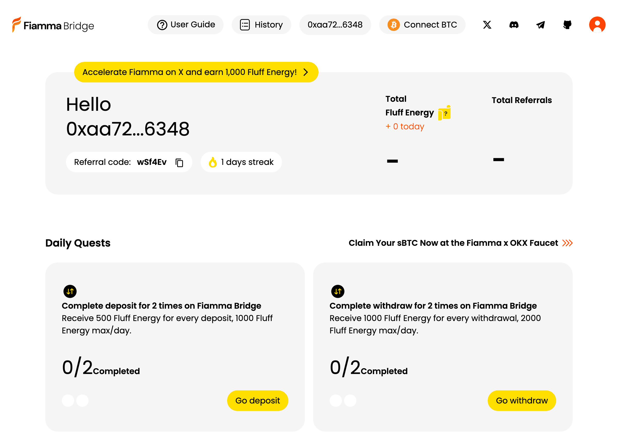Copy the referral code wSf4Ev
Image resolution: width=618 pixels, height=438 pixels.
(x=179, y=163)
